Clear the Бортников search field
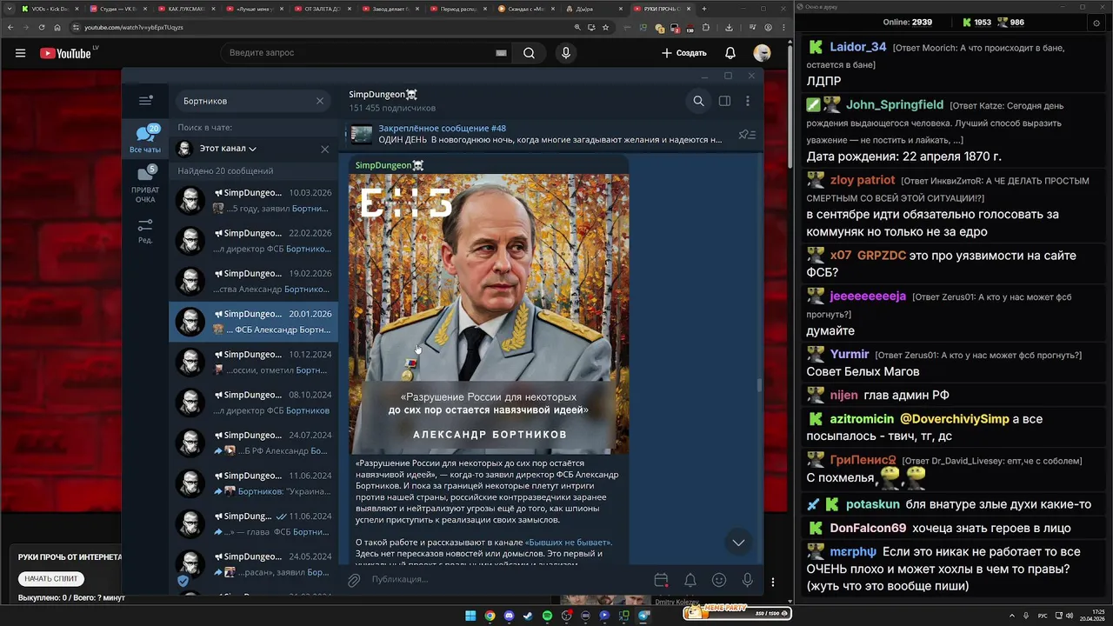The image size is (1113, 626). (319, 101)
